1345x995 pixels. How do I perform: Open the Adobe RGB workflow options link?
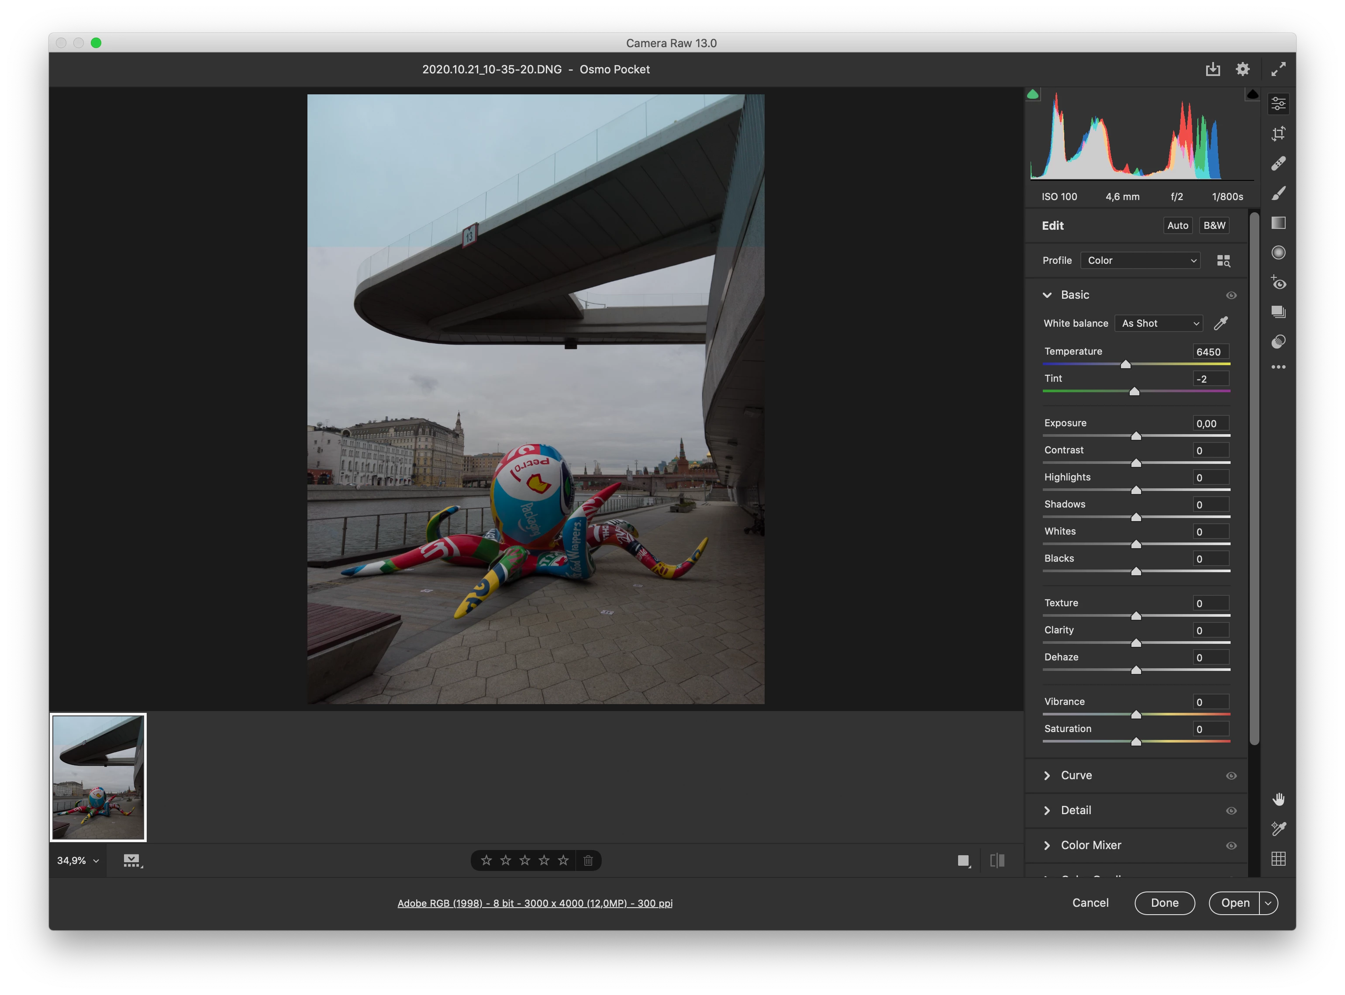click(x=535, y=903)
